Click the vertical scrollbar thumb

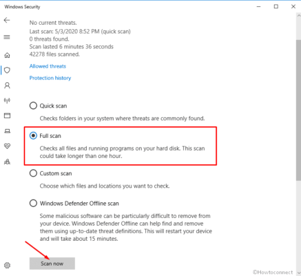click(298, 110)
